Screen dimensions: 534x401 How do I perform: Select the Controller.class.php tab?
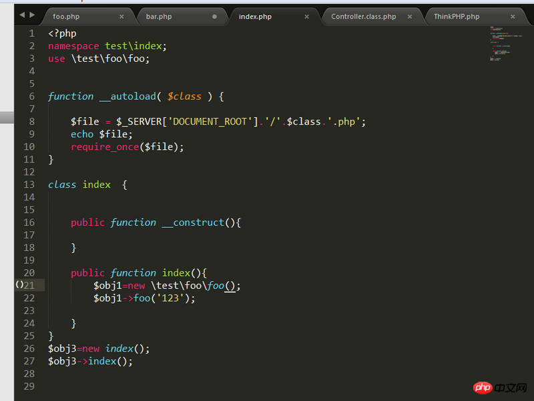pos(363,17)
